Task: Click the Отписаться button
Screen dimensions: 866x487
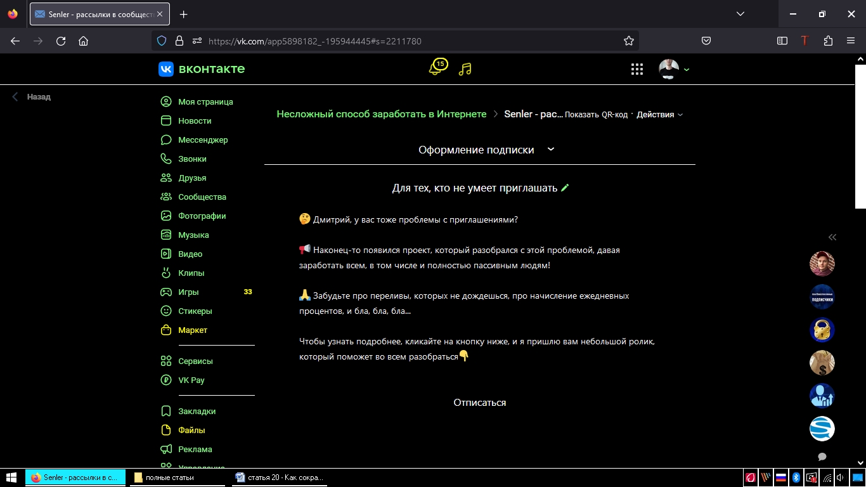Action: (x=479, y=403)
